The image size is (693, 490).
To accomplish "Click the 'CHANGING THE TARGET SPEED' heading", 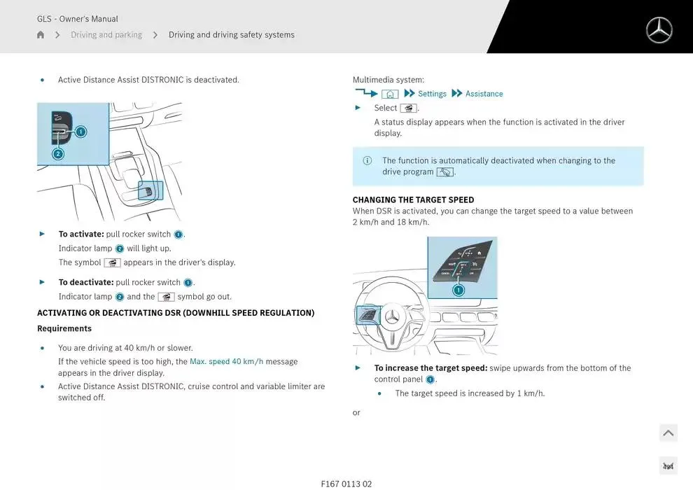I will tap(413, 199).
